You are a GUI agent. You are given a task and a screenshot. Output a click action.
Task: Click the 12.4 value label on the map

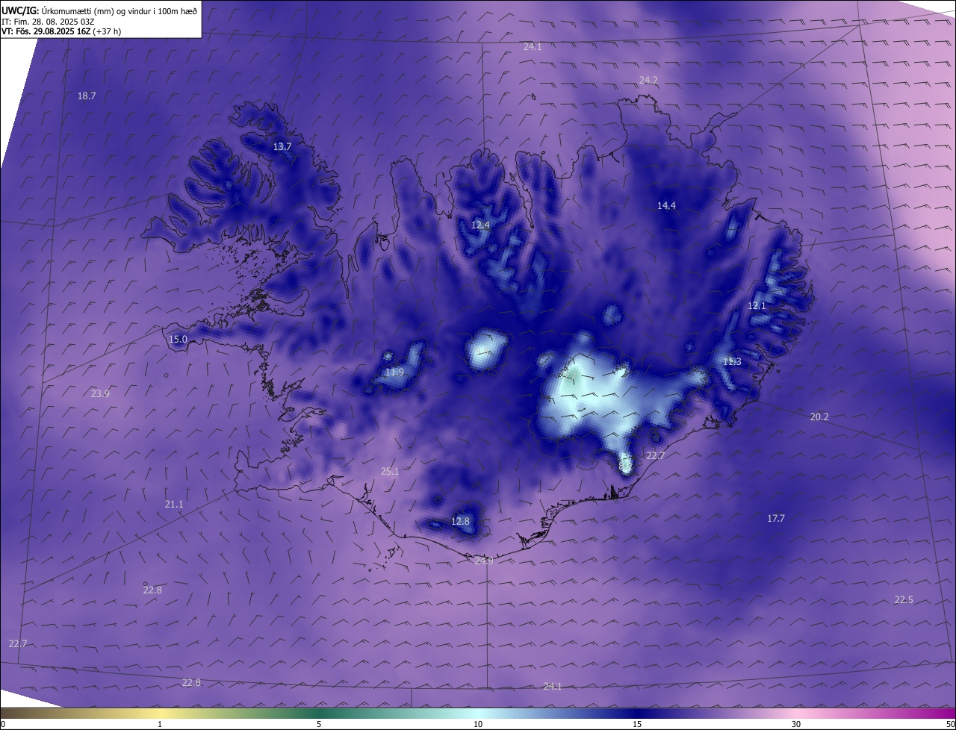coord(481,225)
